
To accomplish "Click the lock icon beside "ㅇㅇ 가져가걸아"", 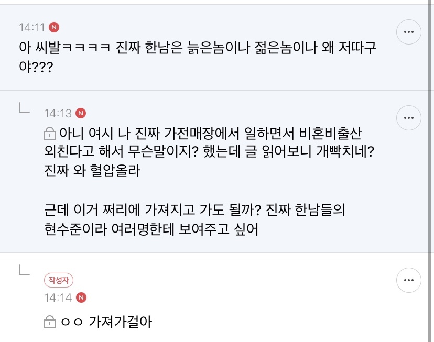I will (49, 323).
